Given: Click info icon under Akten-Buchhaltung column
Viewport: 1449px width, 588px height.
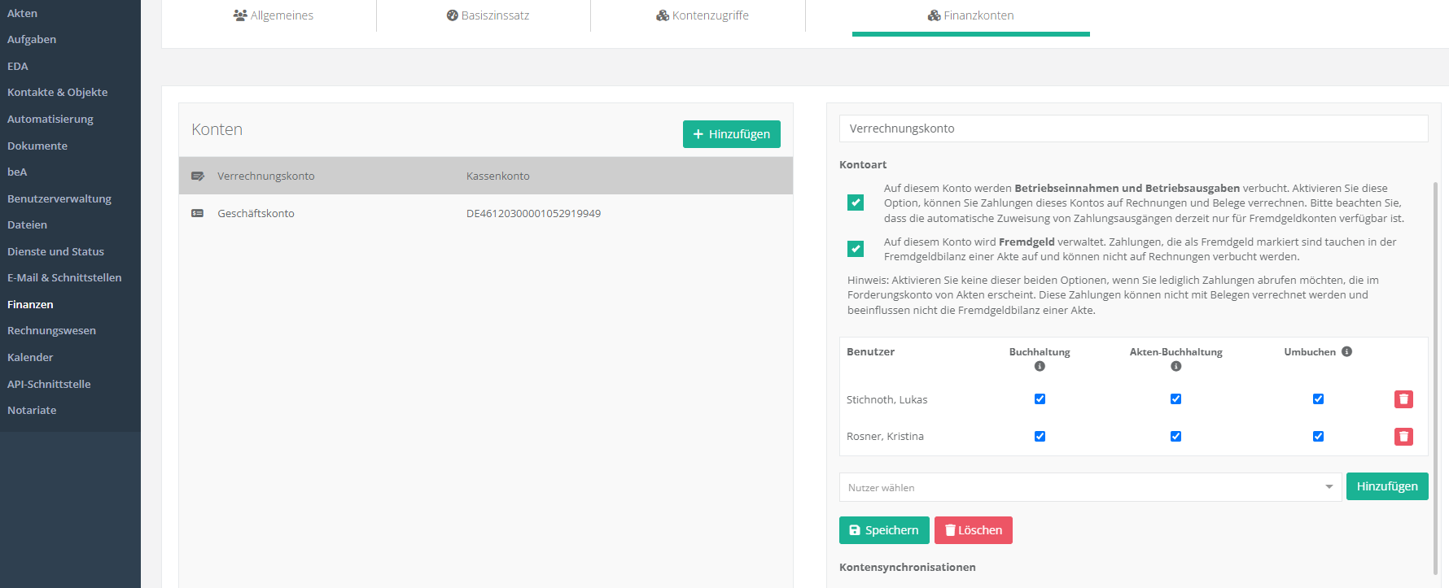Looking at the screenshot, I should coord(1175,367).
